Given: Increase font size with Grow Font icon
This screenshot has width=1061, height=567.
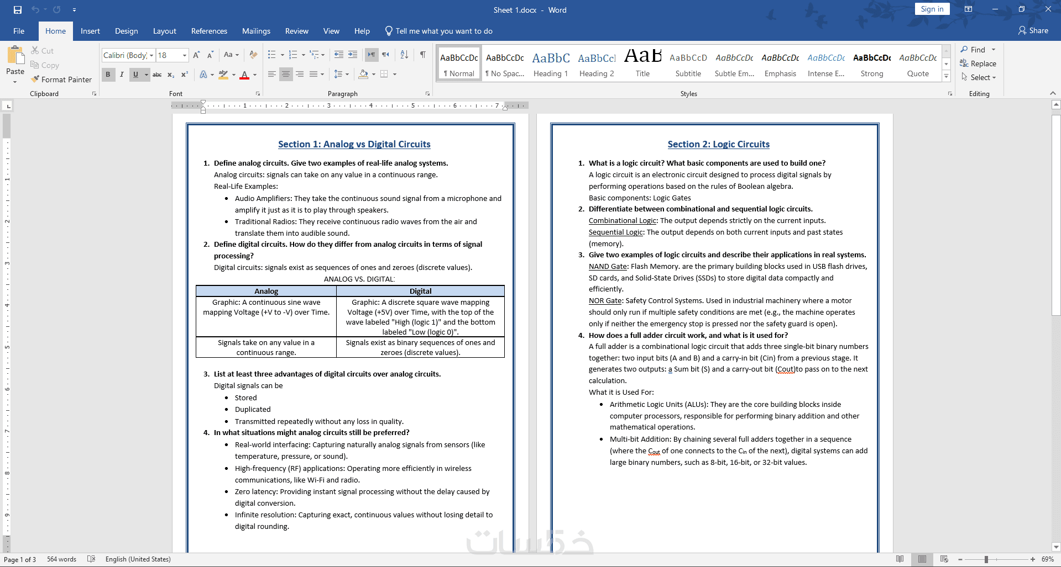Looking at the screenshot, I should [197, 55].
